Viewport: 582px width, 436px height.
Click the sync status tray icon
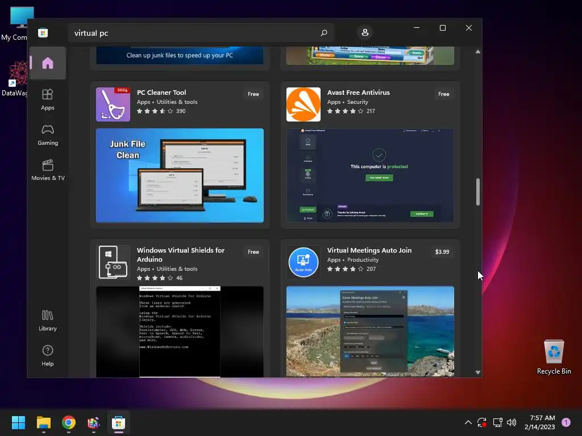pos(482,422)
